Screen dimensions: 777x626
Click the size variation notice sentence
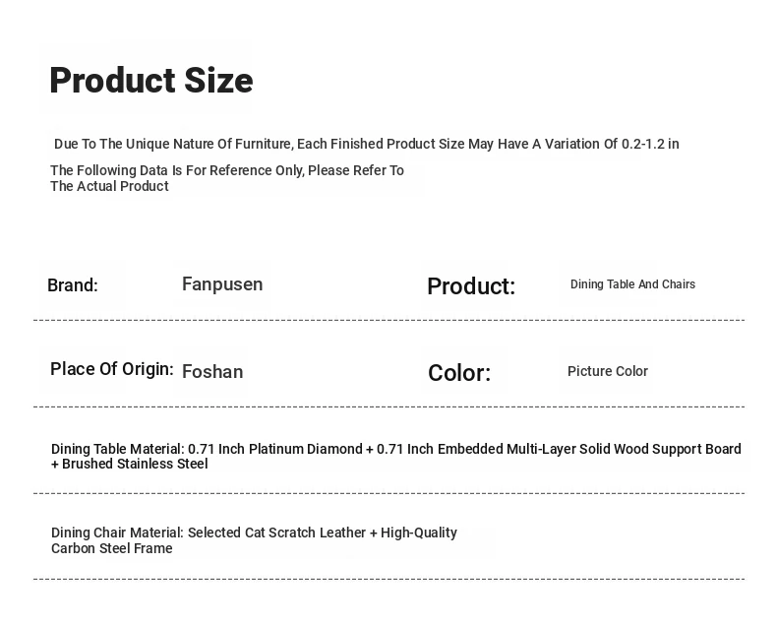point(366,144)
